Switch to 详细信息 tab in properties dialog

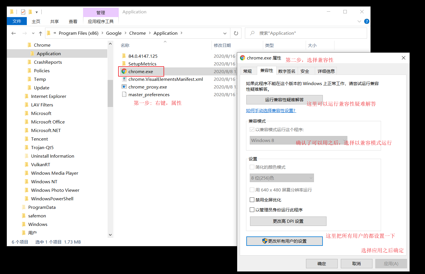pos(326,71)
